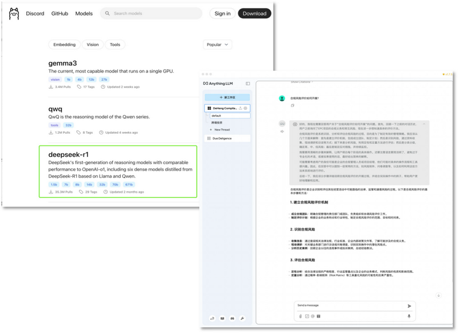Jump to bottom with down-arrow button
Image resolution: width=458 pixels, height=333 pixels.
439,295
